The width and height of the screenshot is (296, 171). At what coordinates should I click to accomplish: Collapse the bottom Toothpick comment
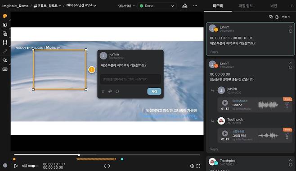pyautogui.click(x=291, y=160)
